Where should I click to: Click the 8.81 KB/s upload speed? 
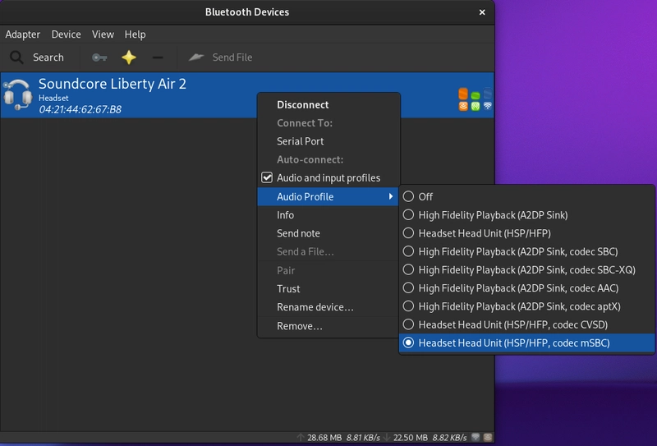click(363, 438)
